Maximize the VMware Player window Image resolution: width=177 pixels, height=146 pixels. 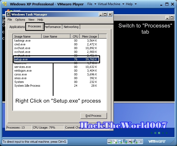[167, 4]
